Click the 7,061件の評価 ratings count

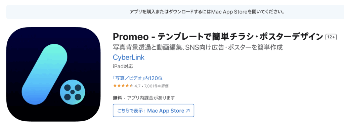pos(156,86)
